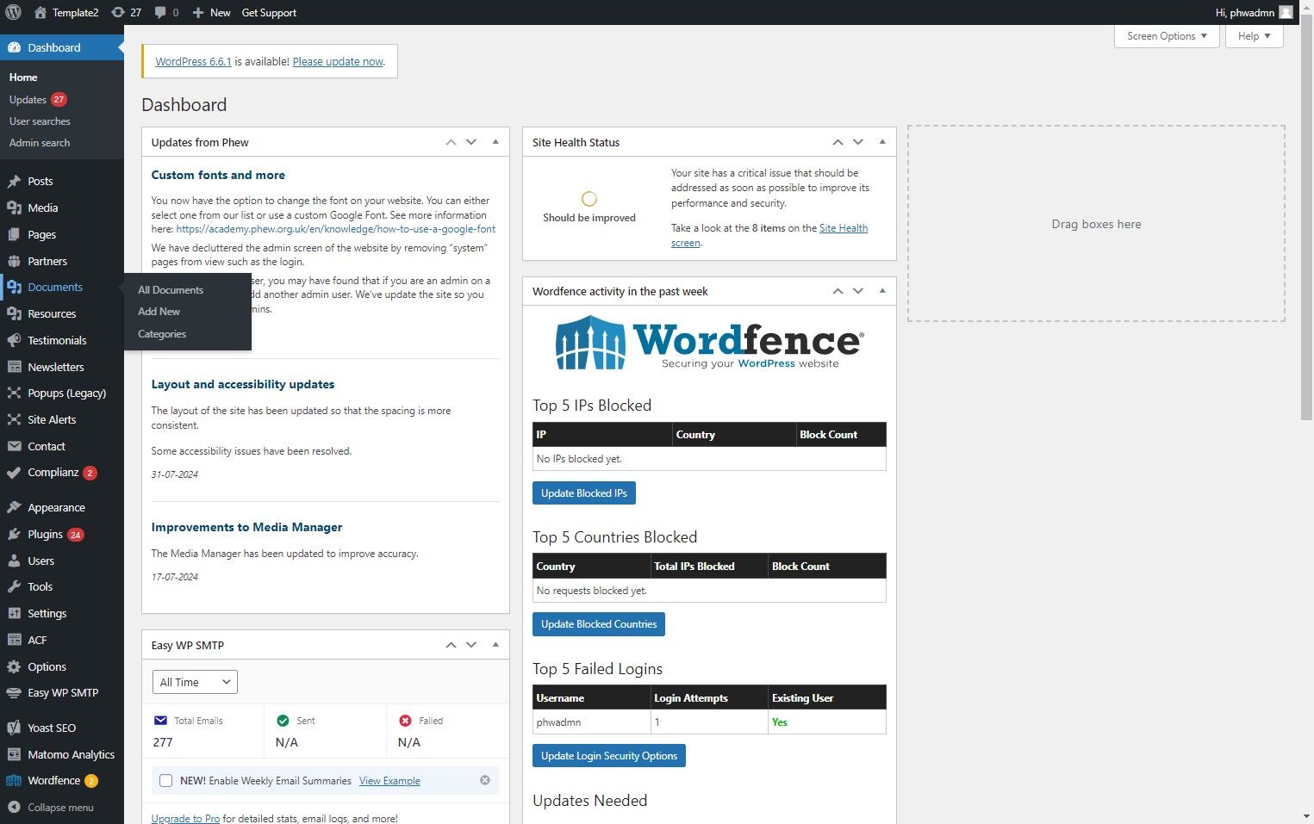The height and width of the screenshot is (824, 1314).
Task: Click the Users person icon
Action: pyautogui.click(x=14, y=561)
